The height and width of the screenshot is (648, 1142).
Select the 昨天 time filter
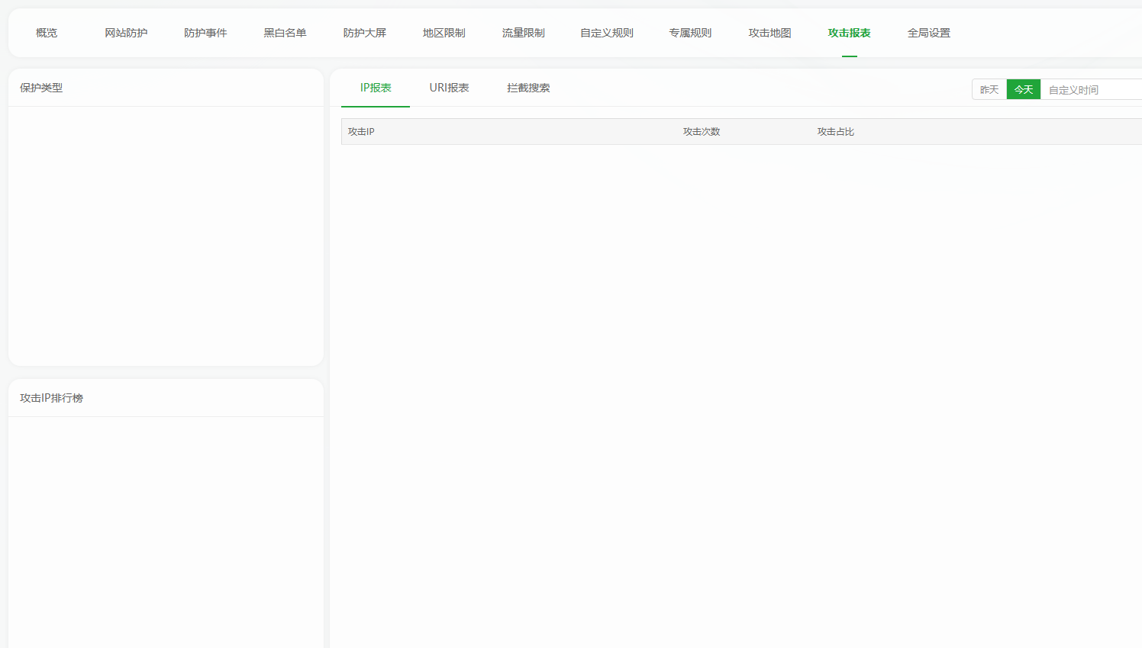(989, 89)
